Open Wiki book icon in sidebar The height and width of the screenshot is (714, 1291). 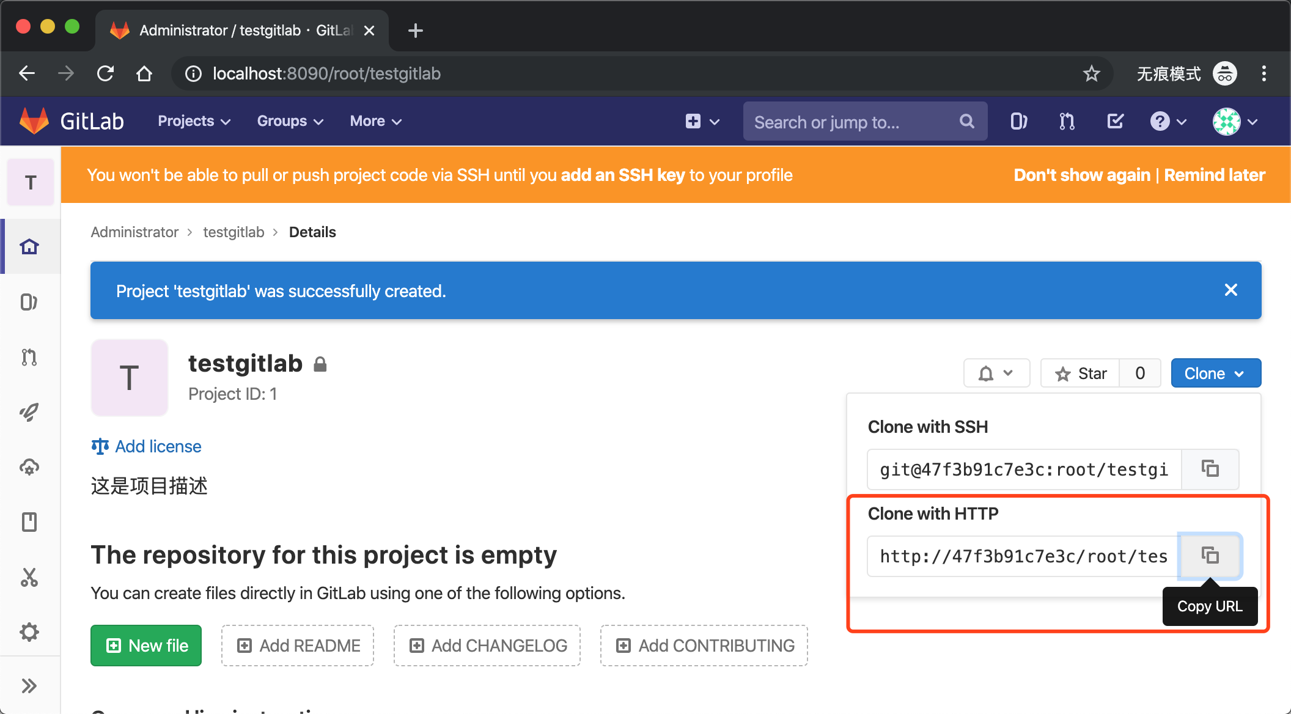pos(29,522)
